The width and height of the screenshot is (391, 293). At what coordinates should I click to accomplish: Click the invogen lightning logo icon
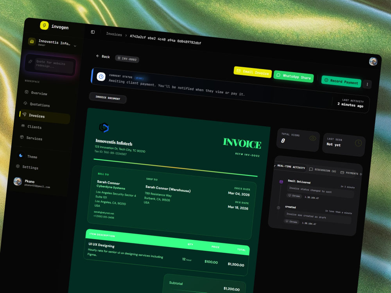point(44,25)
